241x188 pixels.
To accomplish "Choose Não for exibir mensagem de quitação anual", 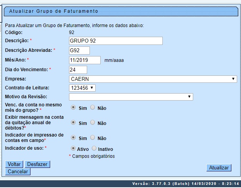I will pyautogui.click(x=92, y=123).
